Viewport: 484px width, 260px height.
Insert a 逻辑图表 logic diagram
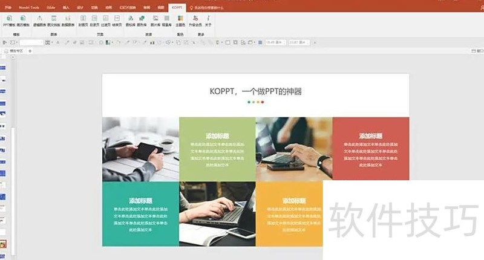click(39, 21)
